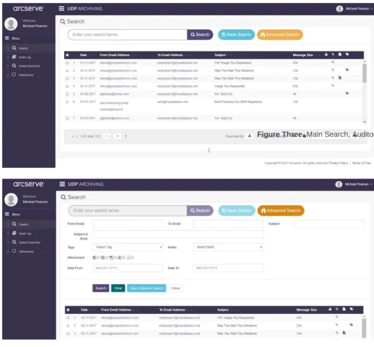Click Saved Searches magnifier icon in lower sidebar
The width and height of the screenshot is (374, 347).
point(14,242)
